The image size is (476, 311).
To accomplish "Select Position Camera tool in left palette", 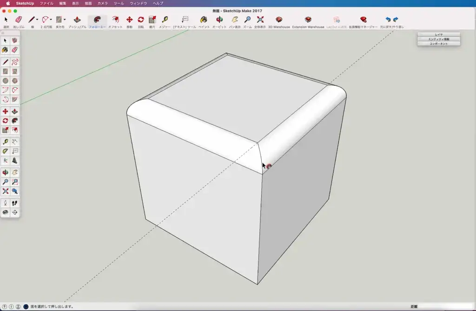I will tap(5, 203).
